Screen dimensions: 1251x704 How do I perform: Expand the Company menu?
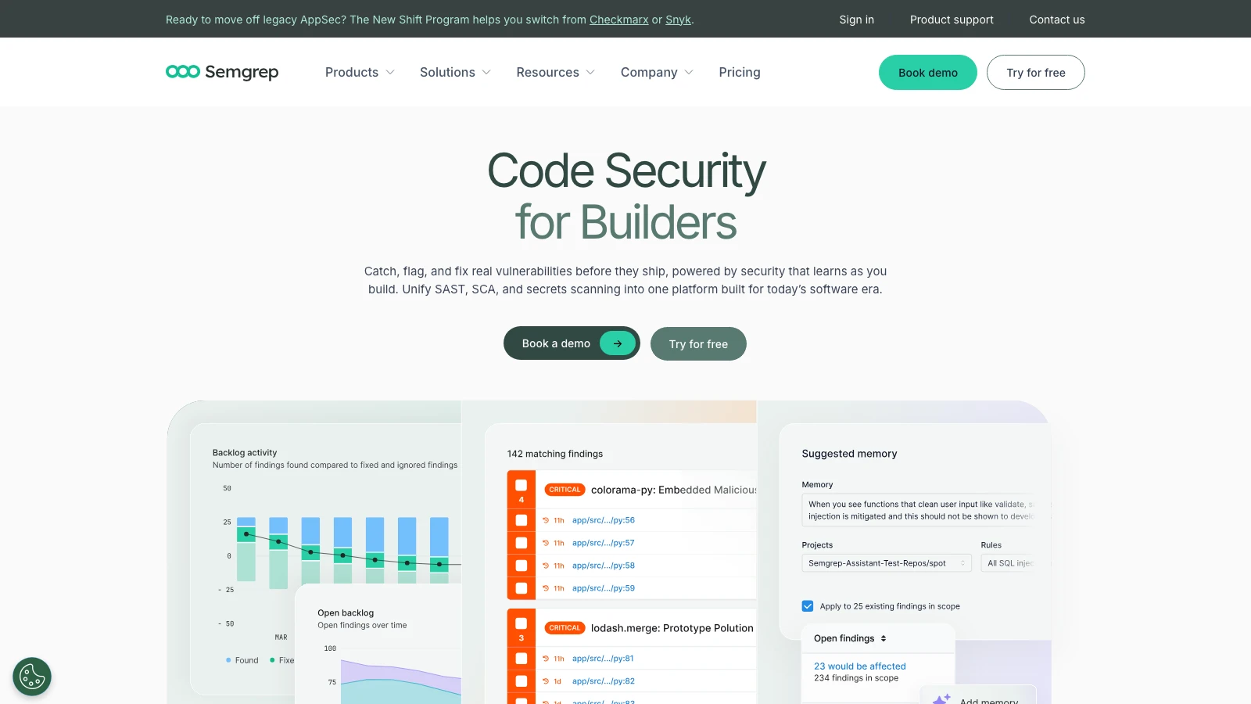point(657,72)
